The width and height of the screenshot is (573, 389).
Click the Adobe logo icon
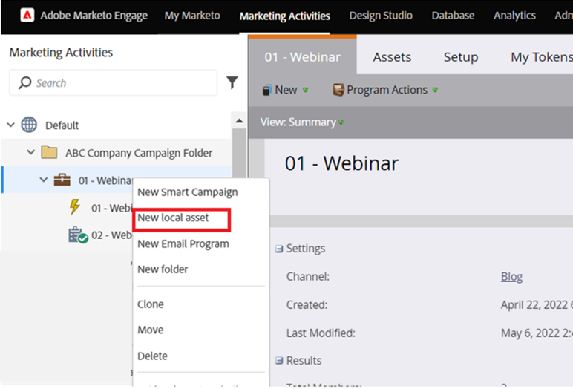tap(27, 16)
